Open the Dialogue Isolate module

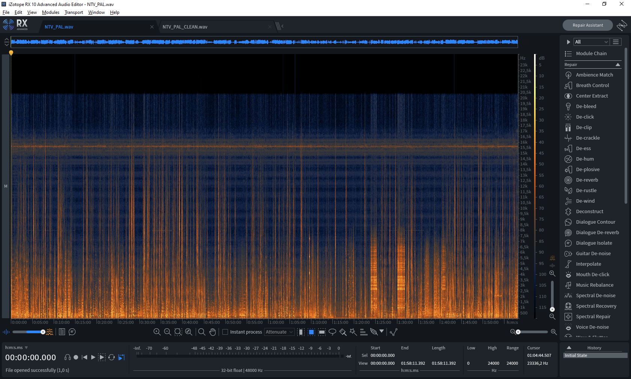(x=593, y=243)
